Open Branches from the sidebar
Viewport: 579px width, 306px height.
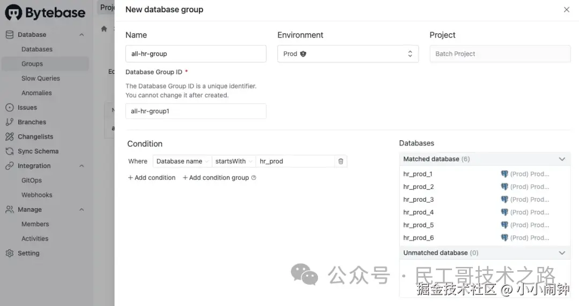coord(32,122)
